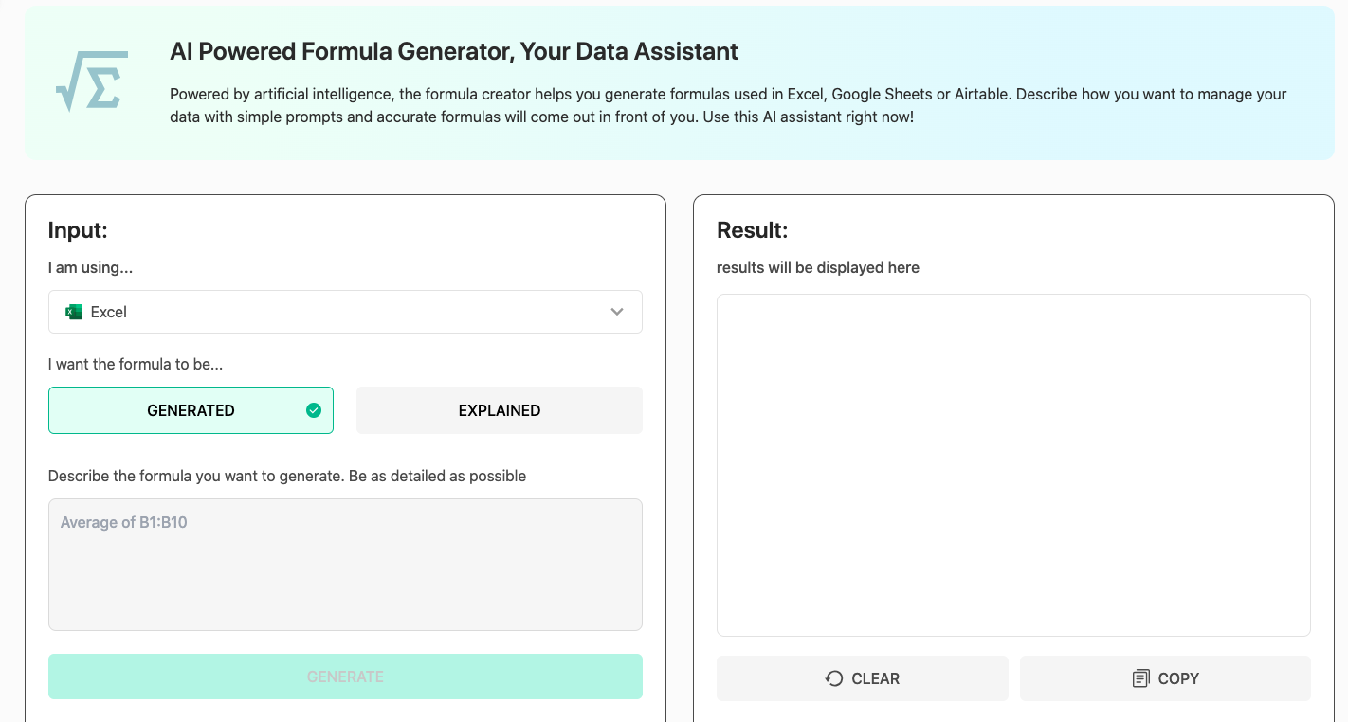Select the GENERATED formula mode
This screenshot has width=1348, height=722.
pyautogui.click(x=191, y=410)
